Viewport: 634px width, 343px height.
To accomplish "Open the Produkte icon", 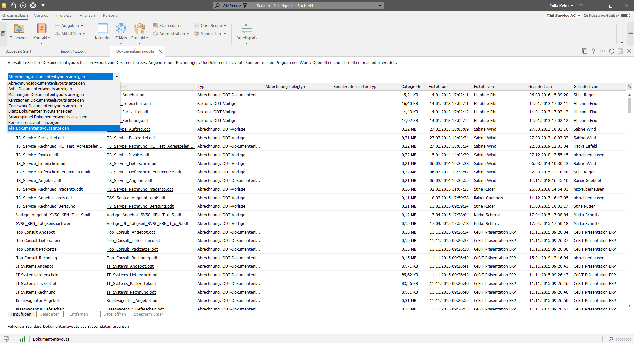I will coord(139,29).
